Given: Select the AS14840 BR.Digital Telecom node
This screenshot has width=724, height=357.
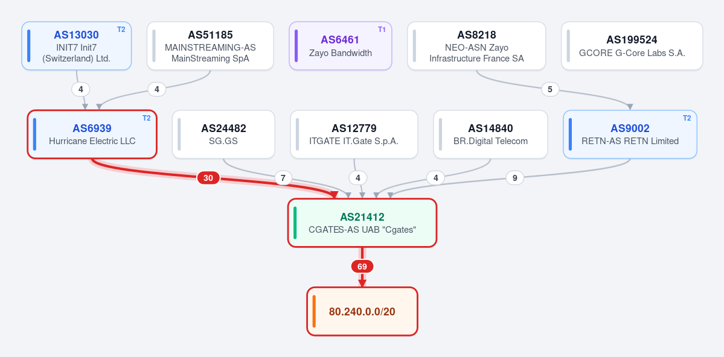Looking at the screenshot, I should (490, 134).
